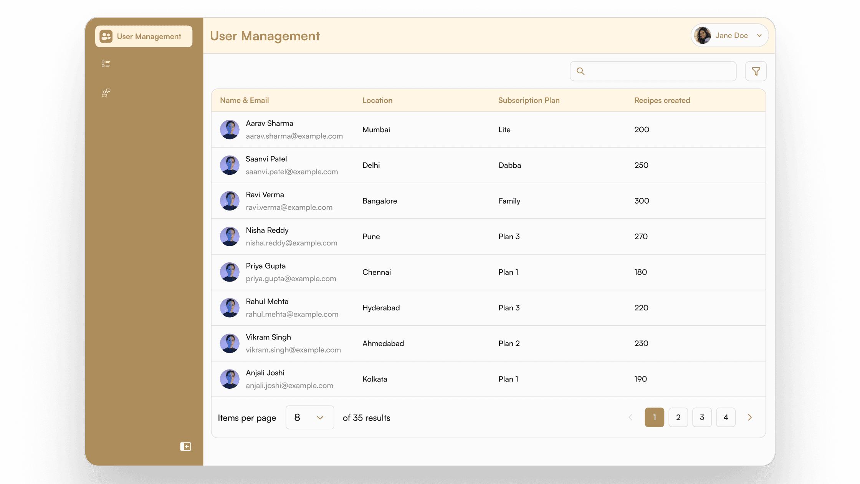The width and height of the screenshot is (860, 484).
Task: Collapse the sidebar with bottom icon
Action: [x=185, y=446]
